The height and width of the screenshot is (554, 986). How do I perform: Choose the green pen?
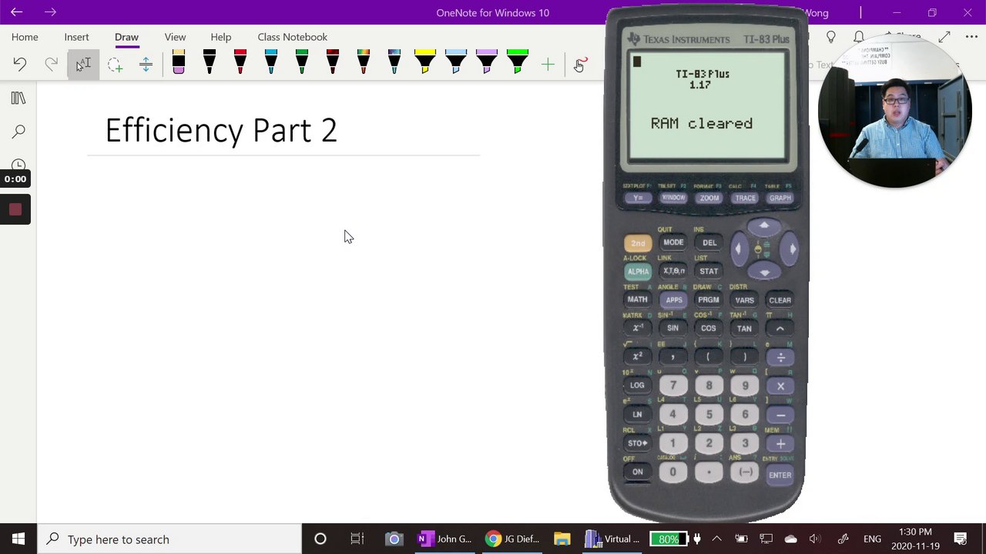coord(302,62)
